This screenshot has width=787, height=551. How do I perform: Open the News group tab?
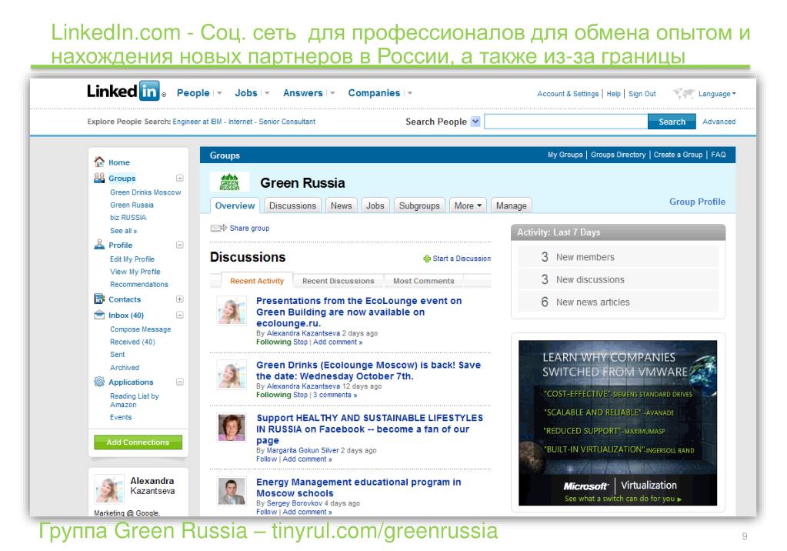(x=342, y=205)
